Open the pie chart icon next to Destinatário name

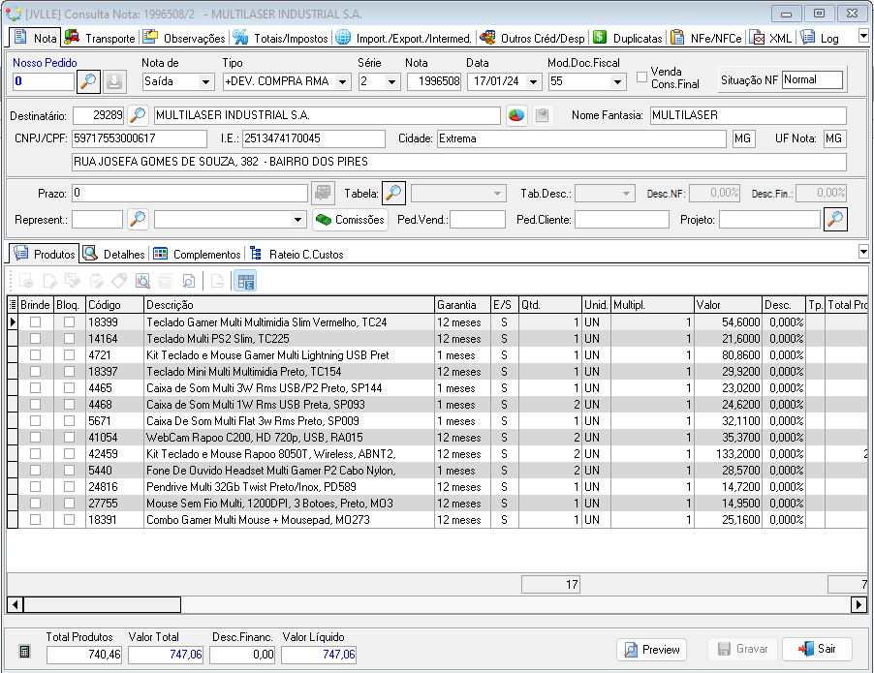coord(516,115)
